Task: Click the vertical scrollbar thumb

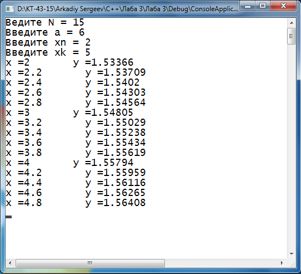Action: [x=292, y=36]
